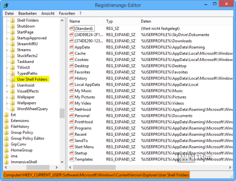This screenshot has height=181, width=236.
Task: Click the string icon of the Programs value
Action: click(x=71, y=128)
